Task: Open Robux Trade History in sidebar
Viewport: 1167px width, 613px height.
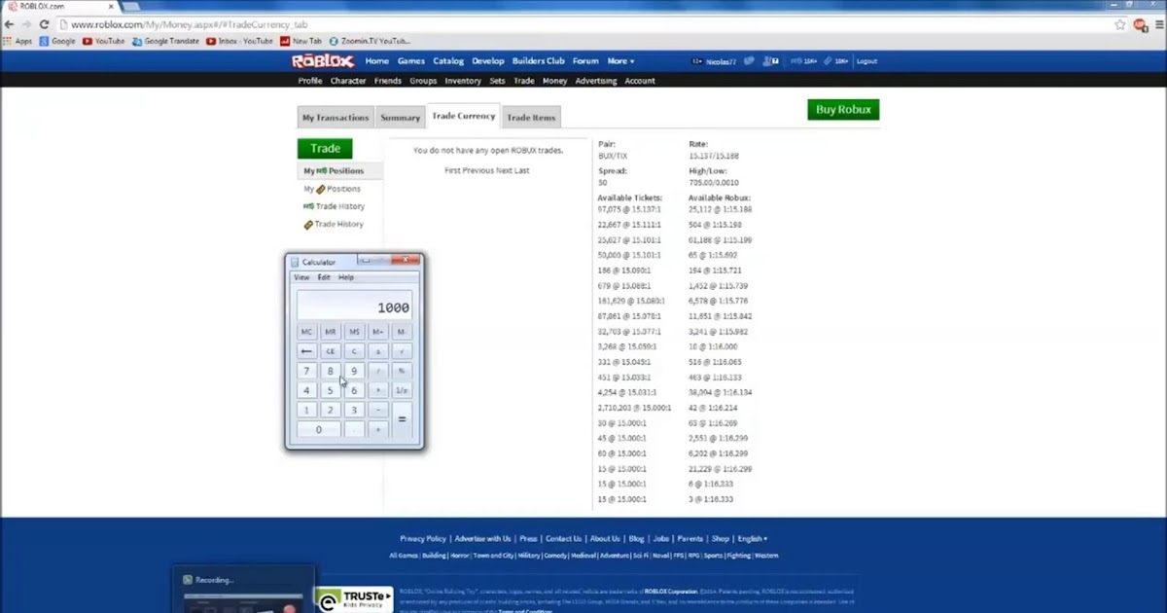Action: 334,206
